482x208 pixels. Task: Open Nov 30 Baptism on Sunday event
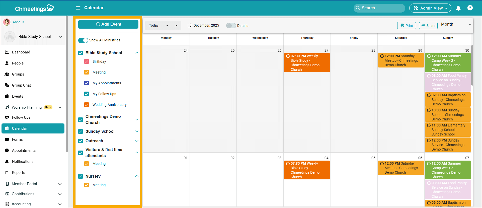click(448, 100)
